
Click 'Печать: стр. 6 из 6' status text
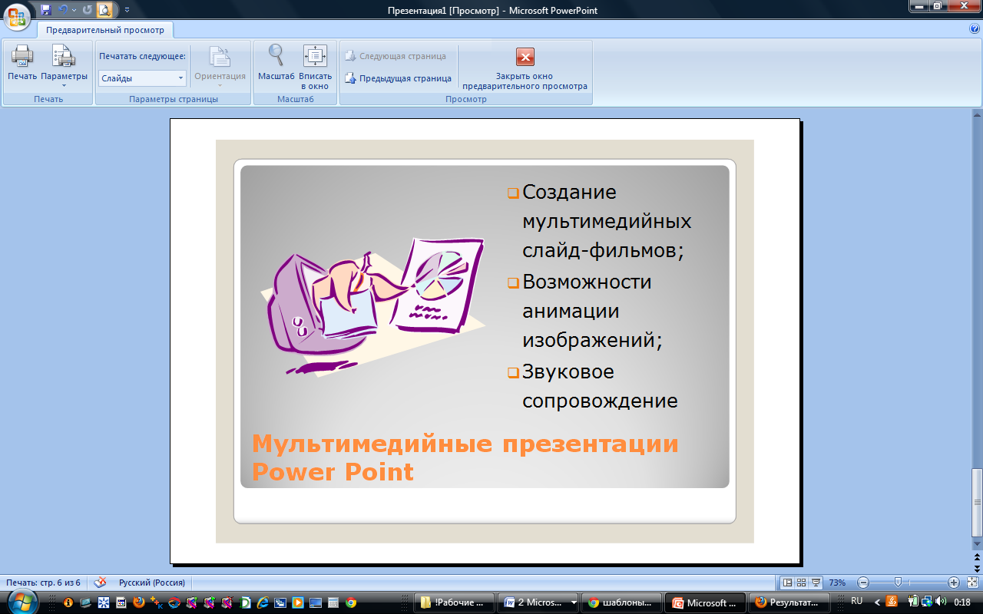click(43, 583)
